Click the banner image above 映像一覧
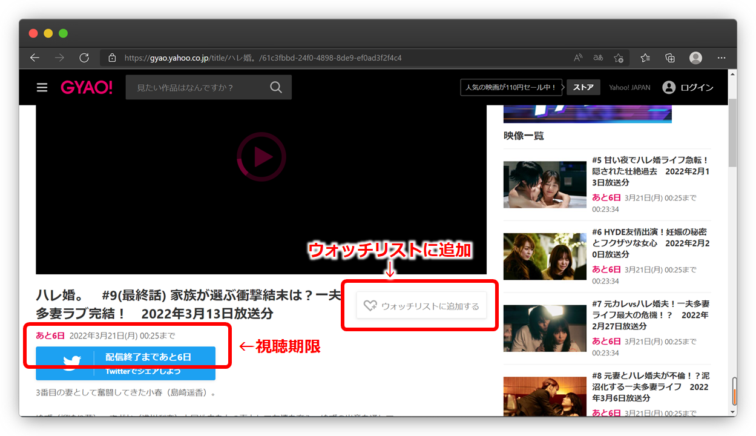756x436 pixels. pyautogui.click(x=587, y=114)
